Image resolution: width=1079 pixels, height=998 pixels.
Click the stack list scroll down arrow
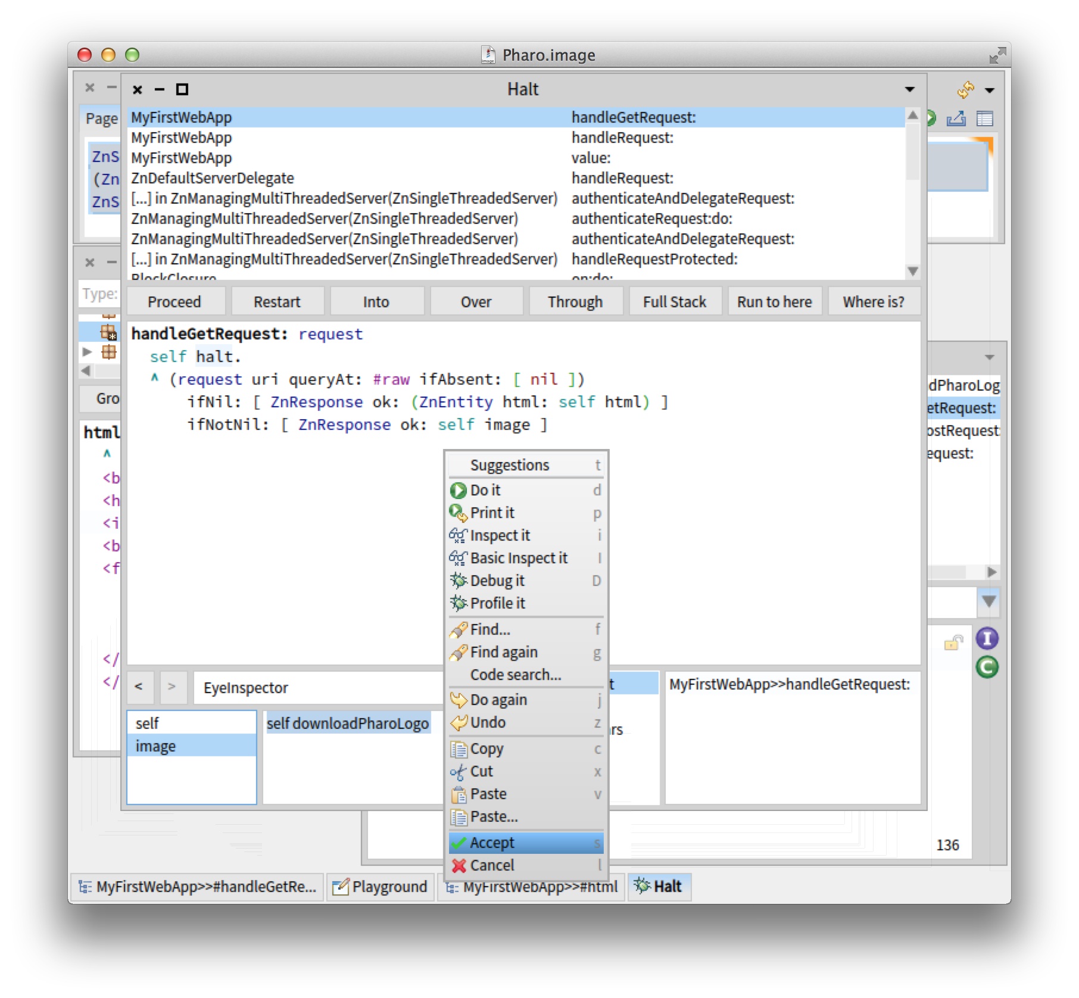(912, 272)
